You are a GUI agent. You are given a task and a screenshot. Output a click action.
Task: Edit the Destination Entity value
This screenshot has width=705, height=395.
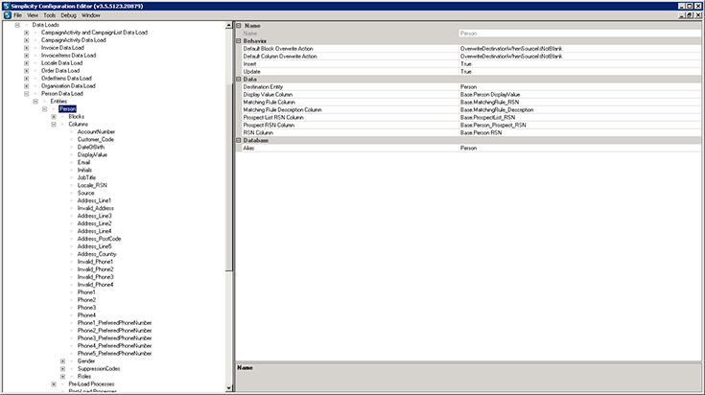coord(579,86)
